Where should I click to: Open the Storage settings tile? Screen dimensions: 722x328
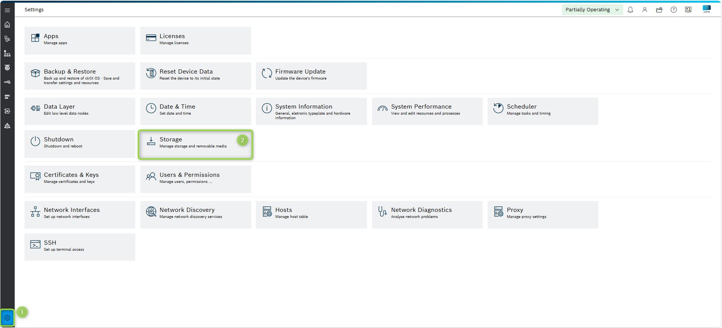point(195,144)
